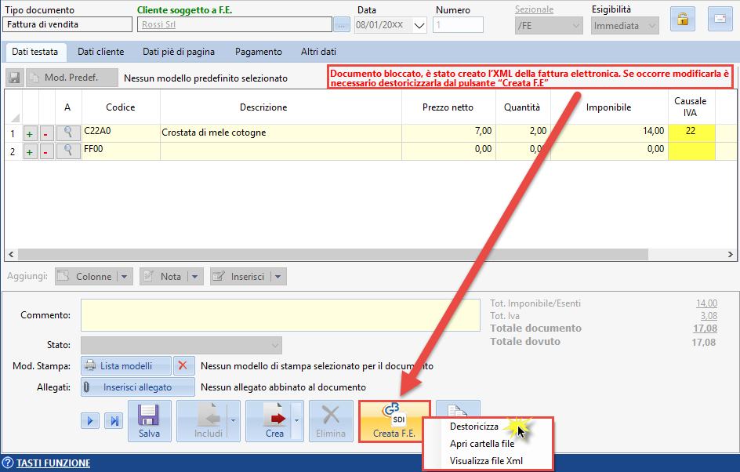Click the customer lookup ellipsis button
This screenshot has width=740, height=472.
pos(342,25)
